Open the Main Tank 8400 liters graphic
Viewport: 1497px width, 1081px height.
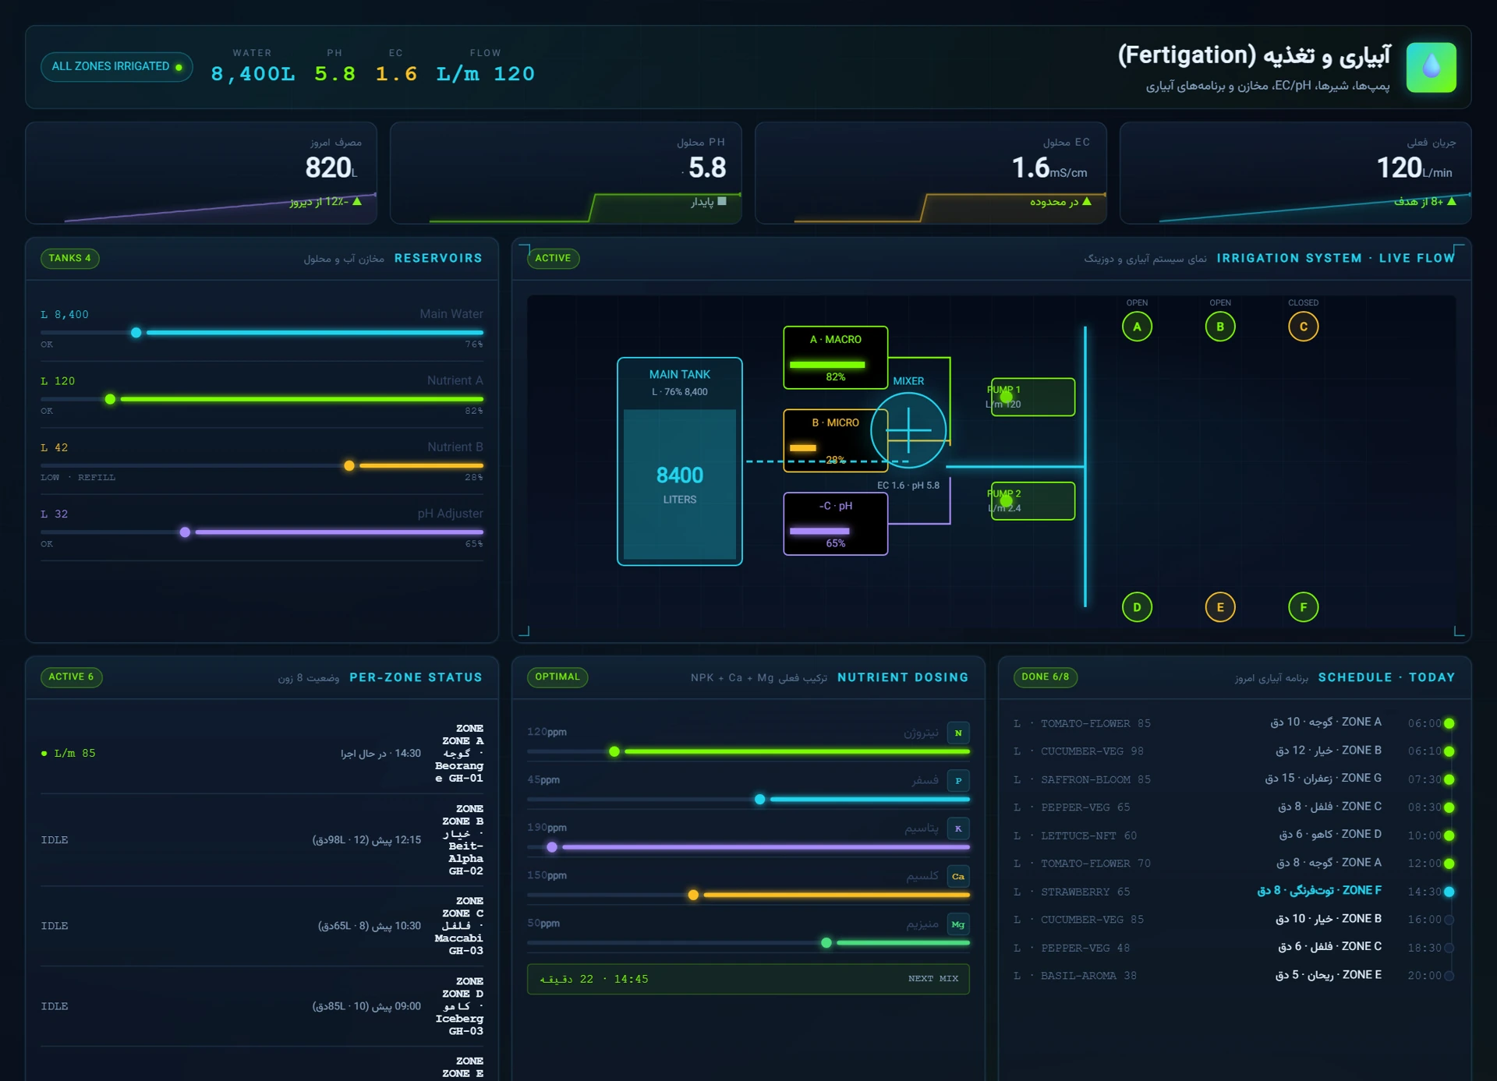[680, 461]
